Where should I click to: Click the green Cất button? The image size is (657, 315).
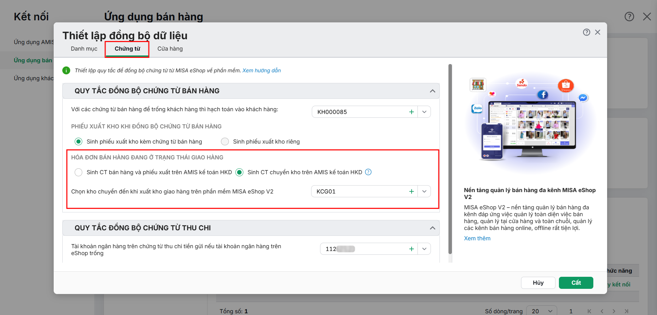pyautogui.click(x=576, y=283)
